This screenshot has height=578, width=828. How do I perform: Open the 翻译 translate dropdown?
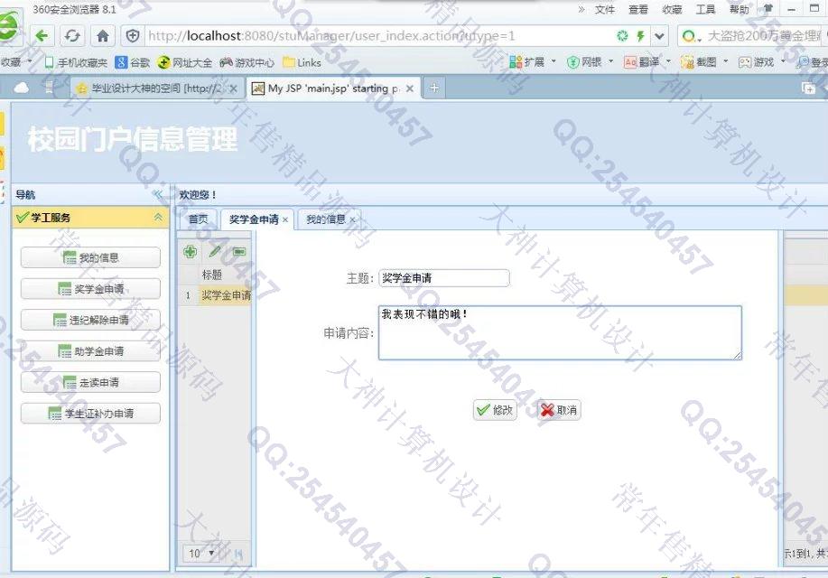[647, 61]
